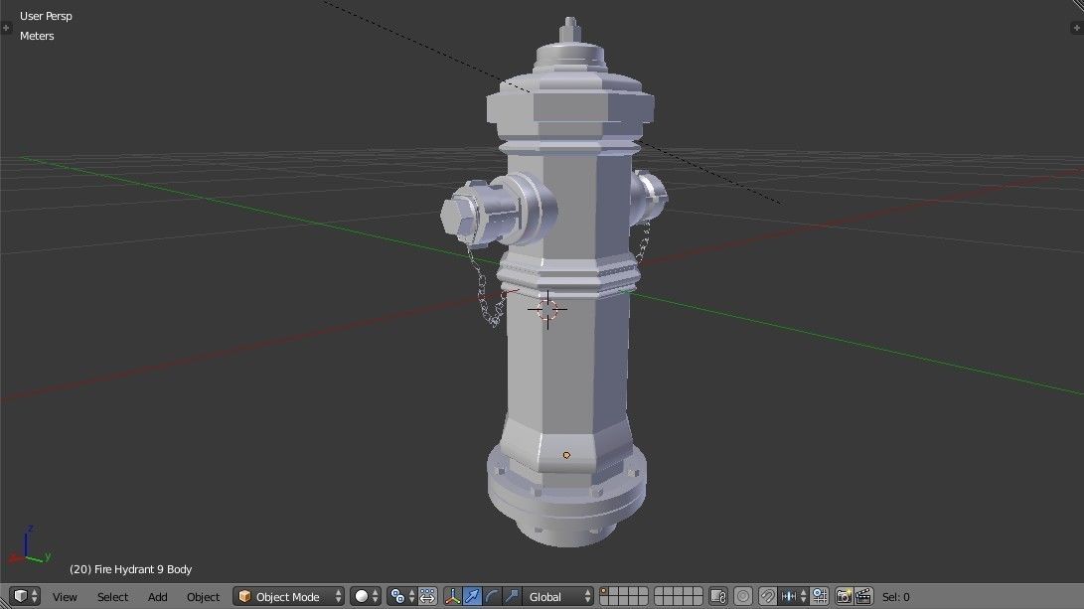
Task: Open the Object menu
Action: point(203,596)
